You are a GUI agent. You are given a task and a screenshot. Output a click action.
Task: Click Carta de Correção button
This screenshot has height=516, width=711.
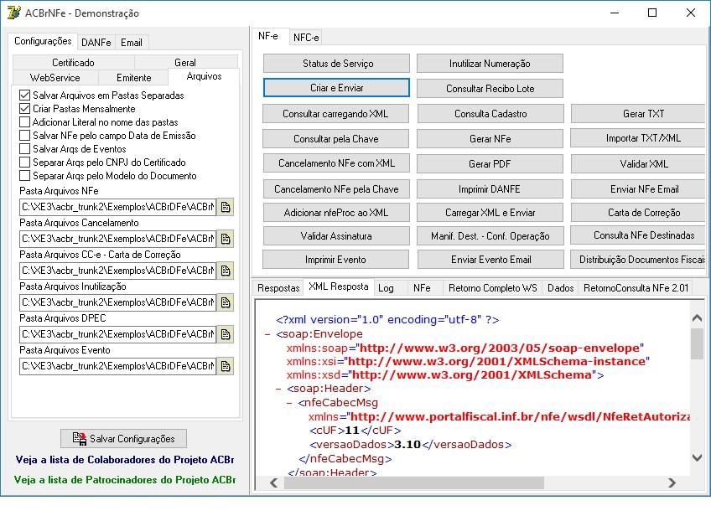pos(638,213)
